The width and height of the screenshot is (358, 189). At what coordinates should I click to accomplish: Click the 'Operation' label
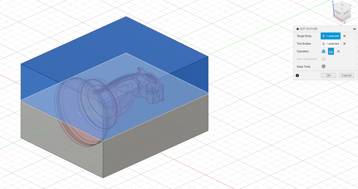[303, 51]
